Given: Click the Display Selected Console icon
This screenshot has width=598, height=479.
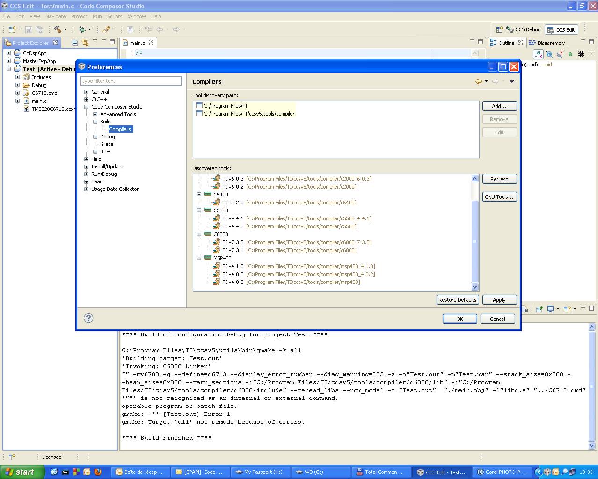Looking at the screenshot, I should click(x=551, y=309).
